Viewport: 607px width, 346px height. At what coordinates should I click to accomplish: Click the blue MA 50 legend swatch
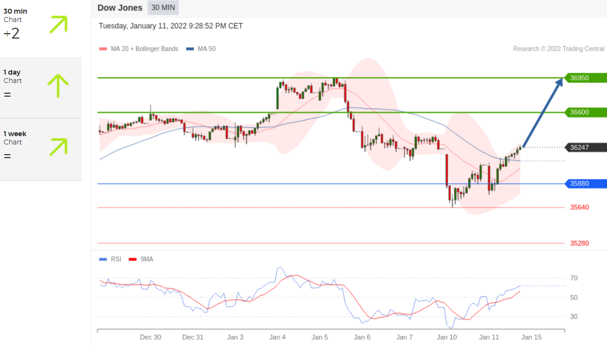[190, 49]
